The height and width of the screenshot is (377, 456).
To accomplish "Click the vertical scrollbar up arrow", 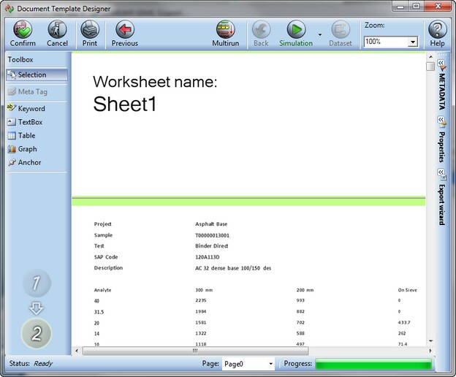I will point(430,57).
